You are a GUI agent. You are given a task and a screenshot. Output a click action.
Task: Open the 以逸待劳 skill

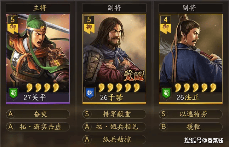pyautogui.click(x=191, y=114)
